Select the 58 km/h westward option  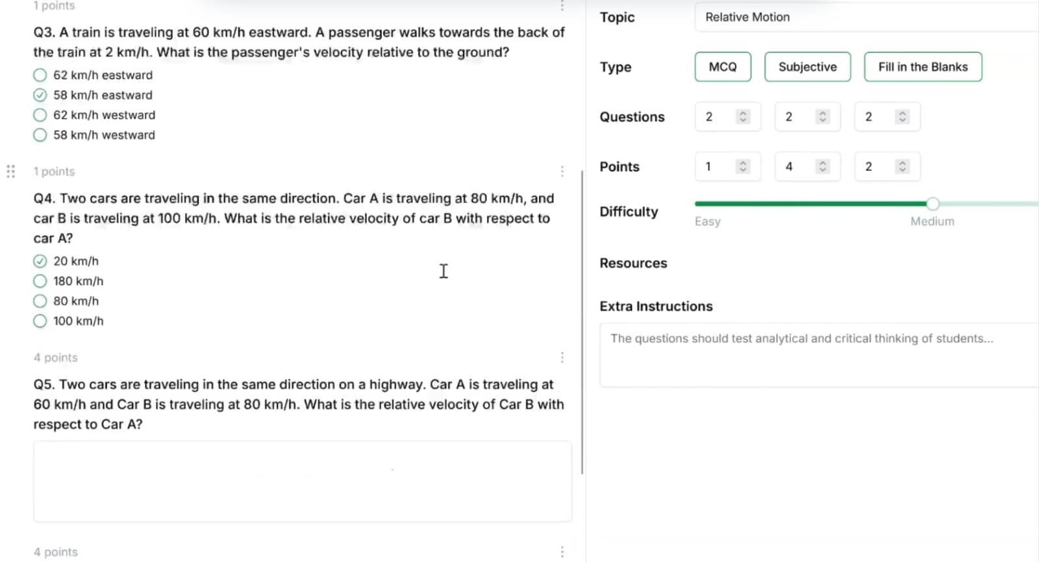click(40, 135)
